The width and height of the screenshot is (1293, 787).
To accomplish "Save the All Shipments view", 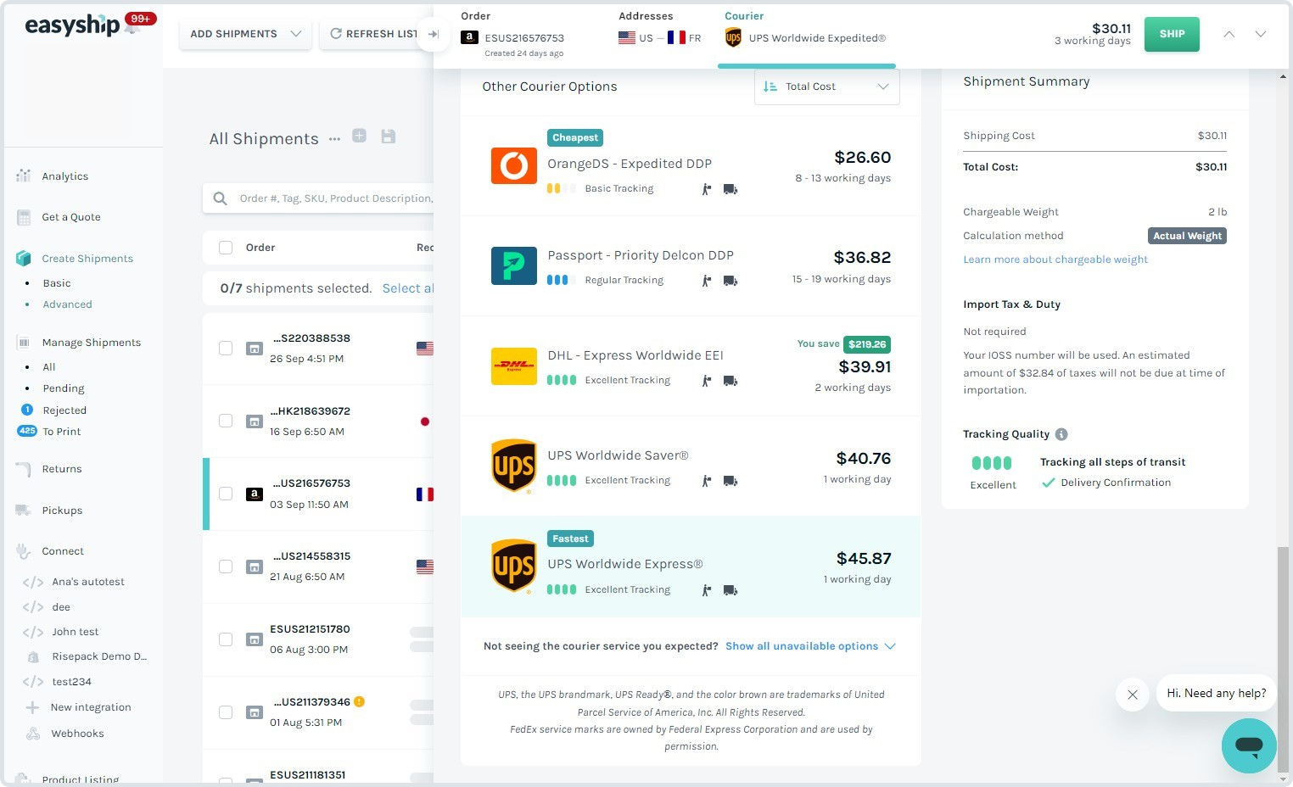I will coord(389,136).
